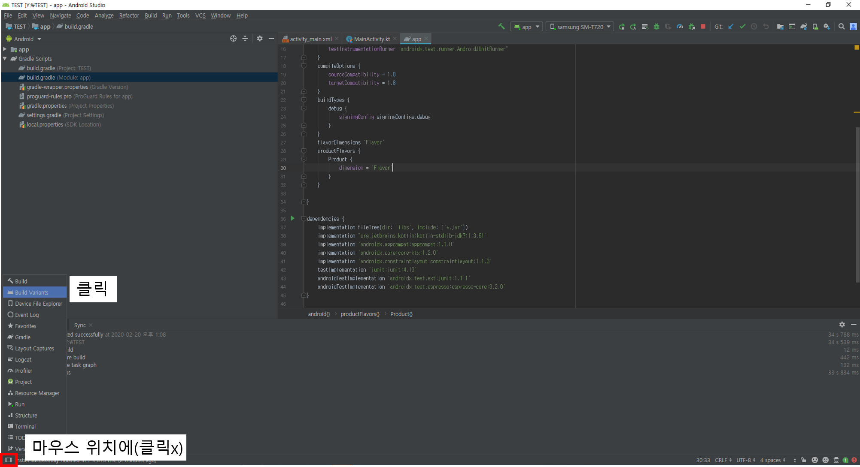Open the Refactor menu
This screenshot has height=467, width=860.
coord(129,15)
